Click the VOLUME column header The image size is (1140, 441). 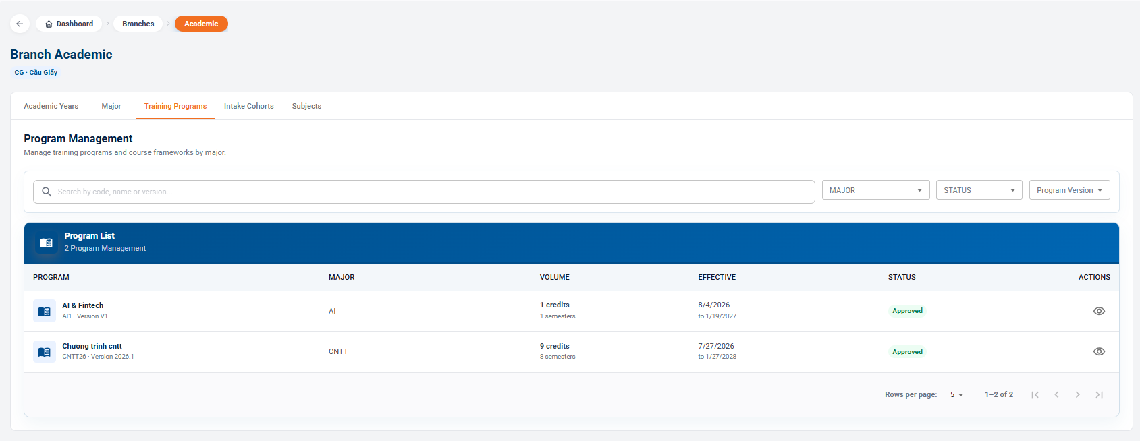click(555, 277)
